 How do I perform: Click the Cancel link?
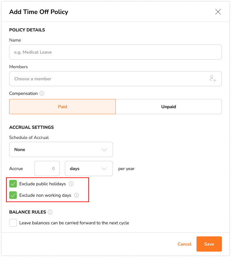(184, 244)
